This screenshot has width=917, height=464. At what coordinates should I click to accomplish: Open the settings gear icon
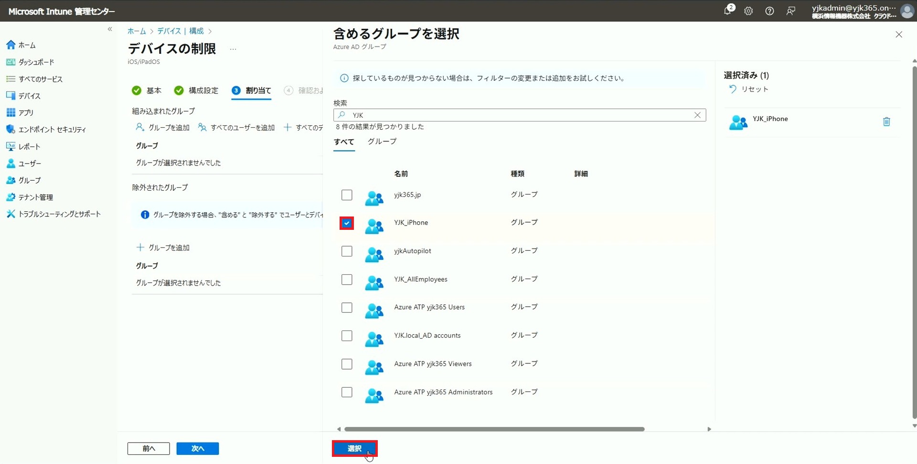tap(748, 11)
